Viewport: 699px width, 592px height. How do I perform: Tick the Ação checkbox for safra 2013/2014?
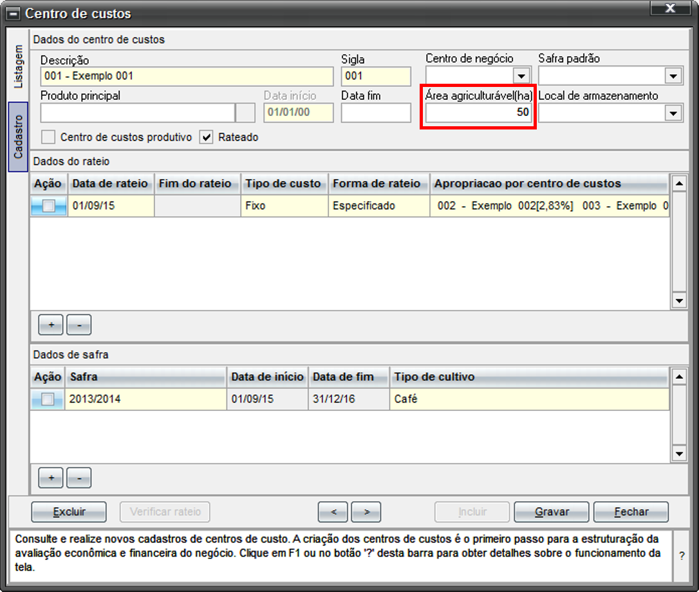(x=48, y=399)
